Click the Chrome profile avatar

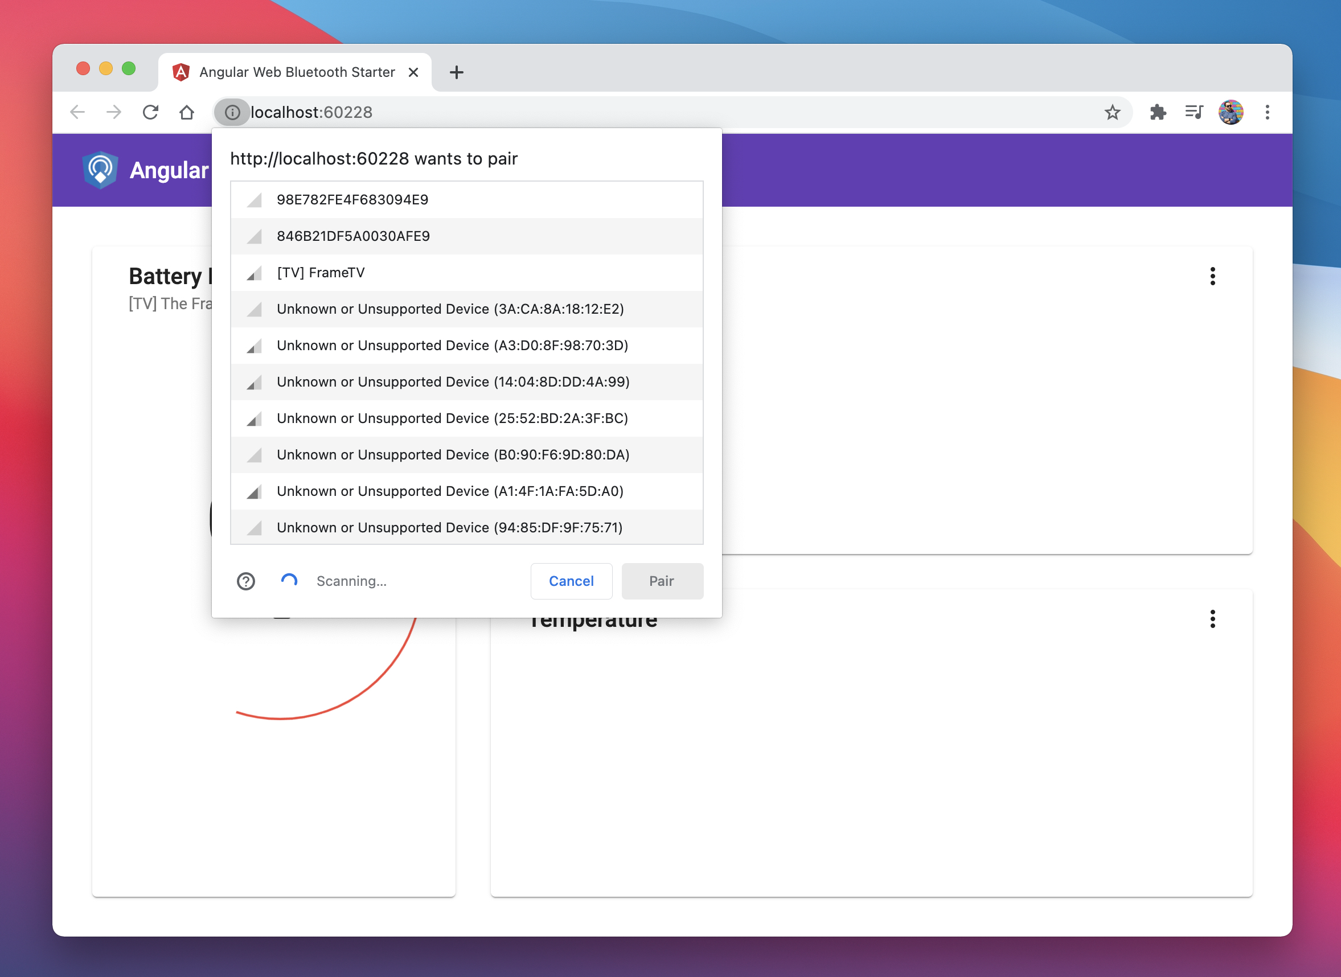coord(1231,112)
